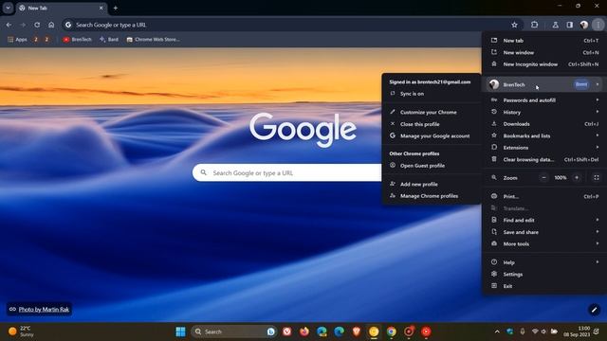Click the browser forward arrow

pos(23,25)
